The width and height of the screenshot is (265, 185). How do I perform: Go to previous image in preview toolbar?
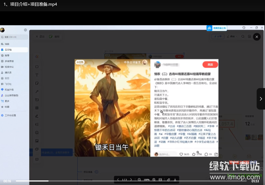[x=118, y=180]
